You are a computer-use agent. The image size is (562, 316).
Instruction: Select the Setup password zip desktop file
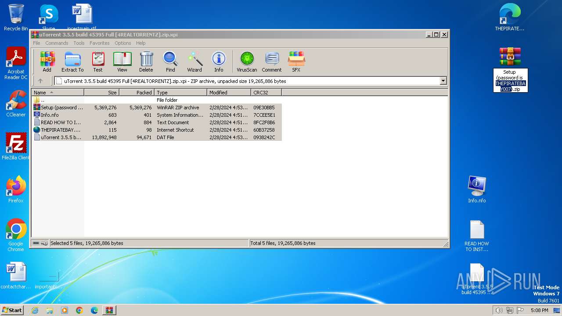(x=510, y=69)
